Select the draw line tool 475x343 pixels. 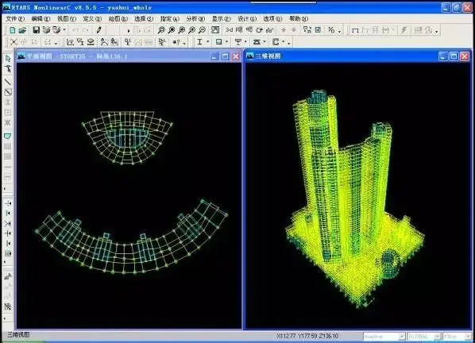8,82
